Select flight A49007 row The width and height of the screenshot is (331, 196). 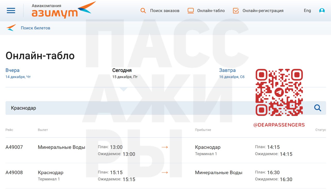(x=14, y=147)
